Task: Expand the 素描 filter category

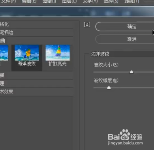Action: point(36,75)
